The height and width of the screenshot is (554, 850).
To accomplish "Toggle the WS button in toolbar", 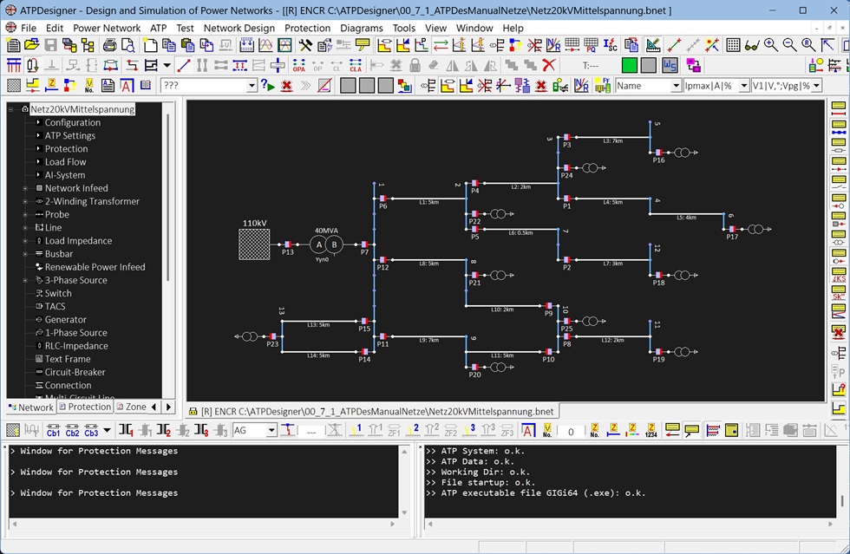I will (670, 66).
